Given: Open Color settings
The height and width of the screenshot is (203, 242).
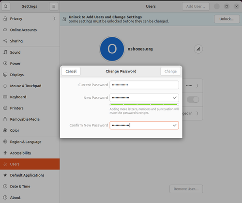Looking at the screenshot, I should (30, 130).
